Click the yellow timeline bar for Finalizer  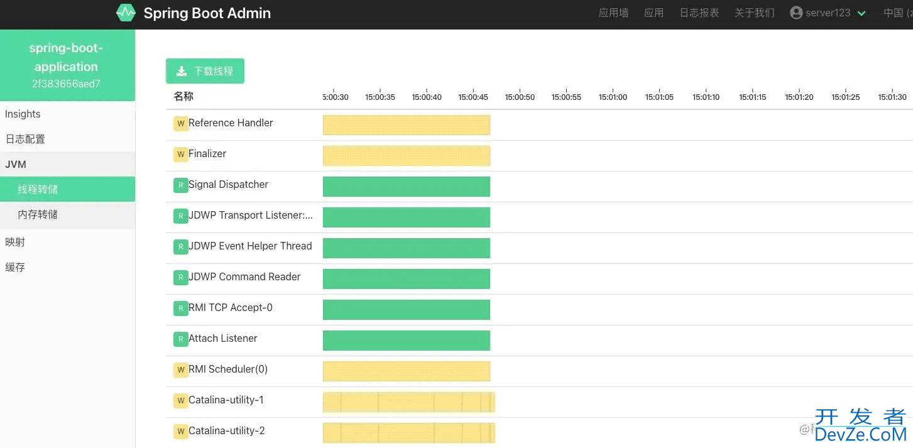[407, 156]
